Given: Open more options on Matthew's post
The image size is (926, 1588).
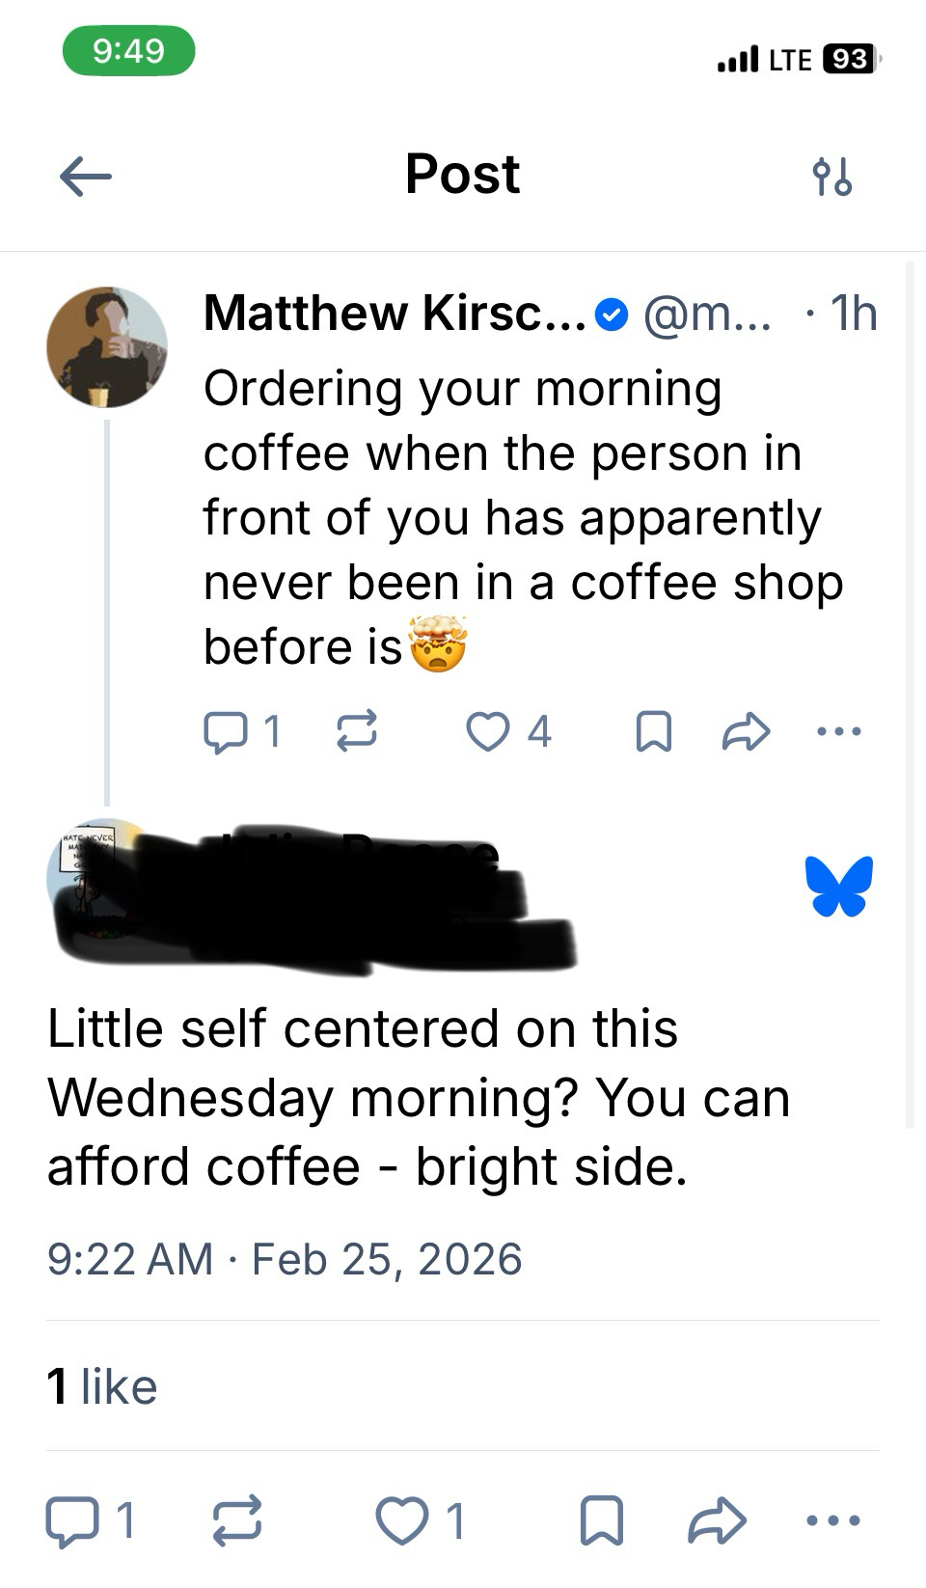Looking at the screenshot, I should (838, 731).
